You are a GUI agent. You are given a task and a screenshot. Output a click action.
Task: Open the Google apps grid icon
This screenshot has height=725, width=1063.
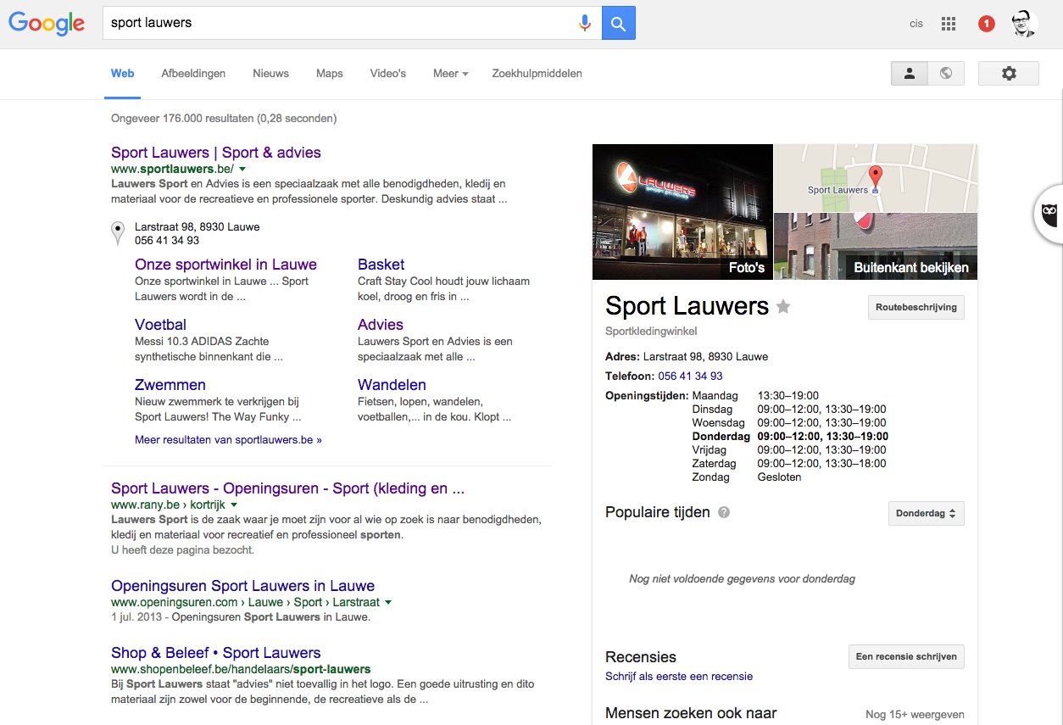click(948, 23)
